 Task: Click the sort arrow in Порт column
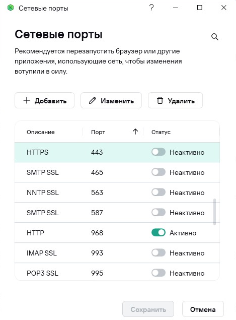[x=135, y=132]
